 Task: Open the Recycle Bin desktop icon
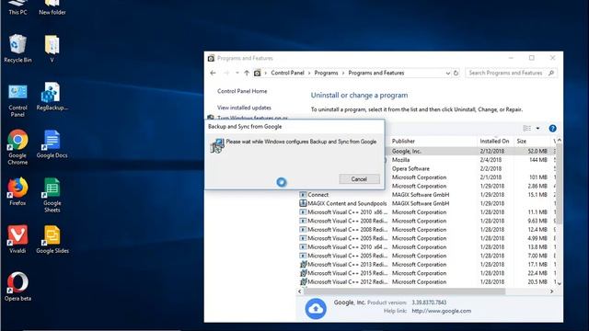tap(17, 48)
